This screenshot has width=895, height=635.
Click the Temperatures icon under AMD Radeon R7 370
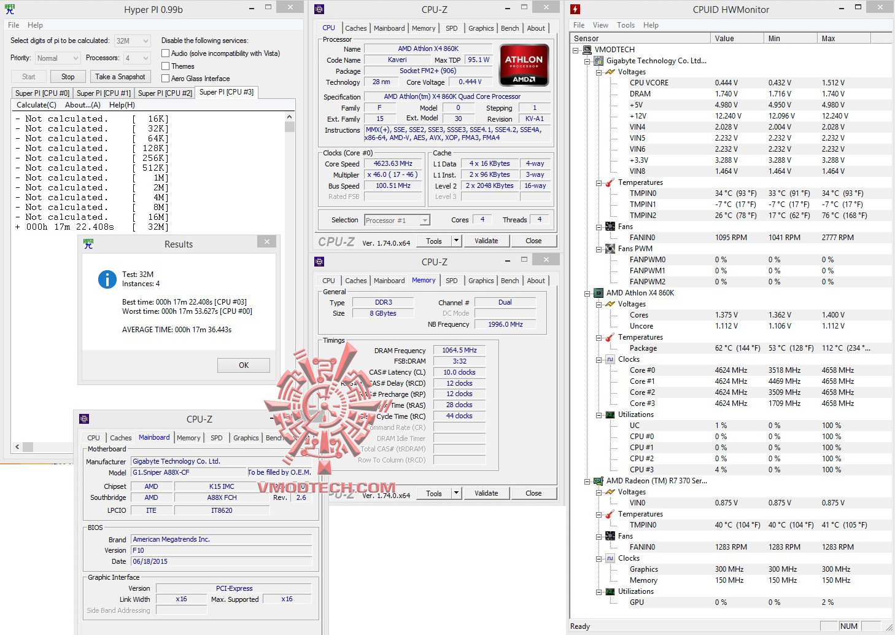click(610, 514)
